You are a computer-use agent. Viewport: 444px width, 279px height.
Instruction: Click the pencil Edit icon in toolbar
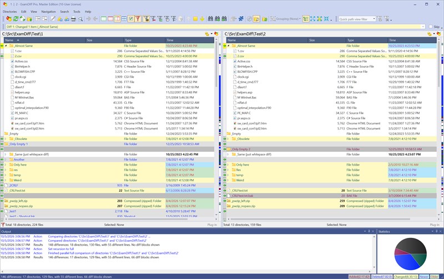point(53,19)
